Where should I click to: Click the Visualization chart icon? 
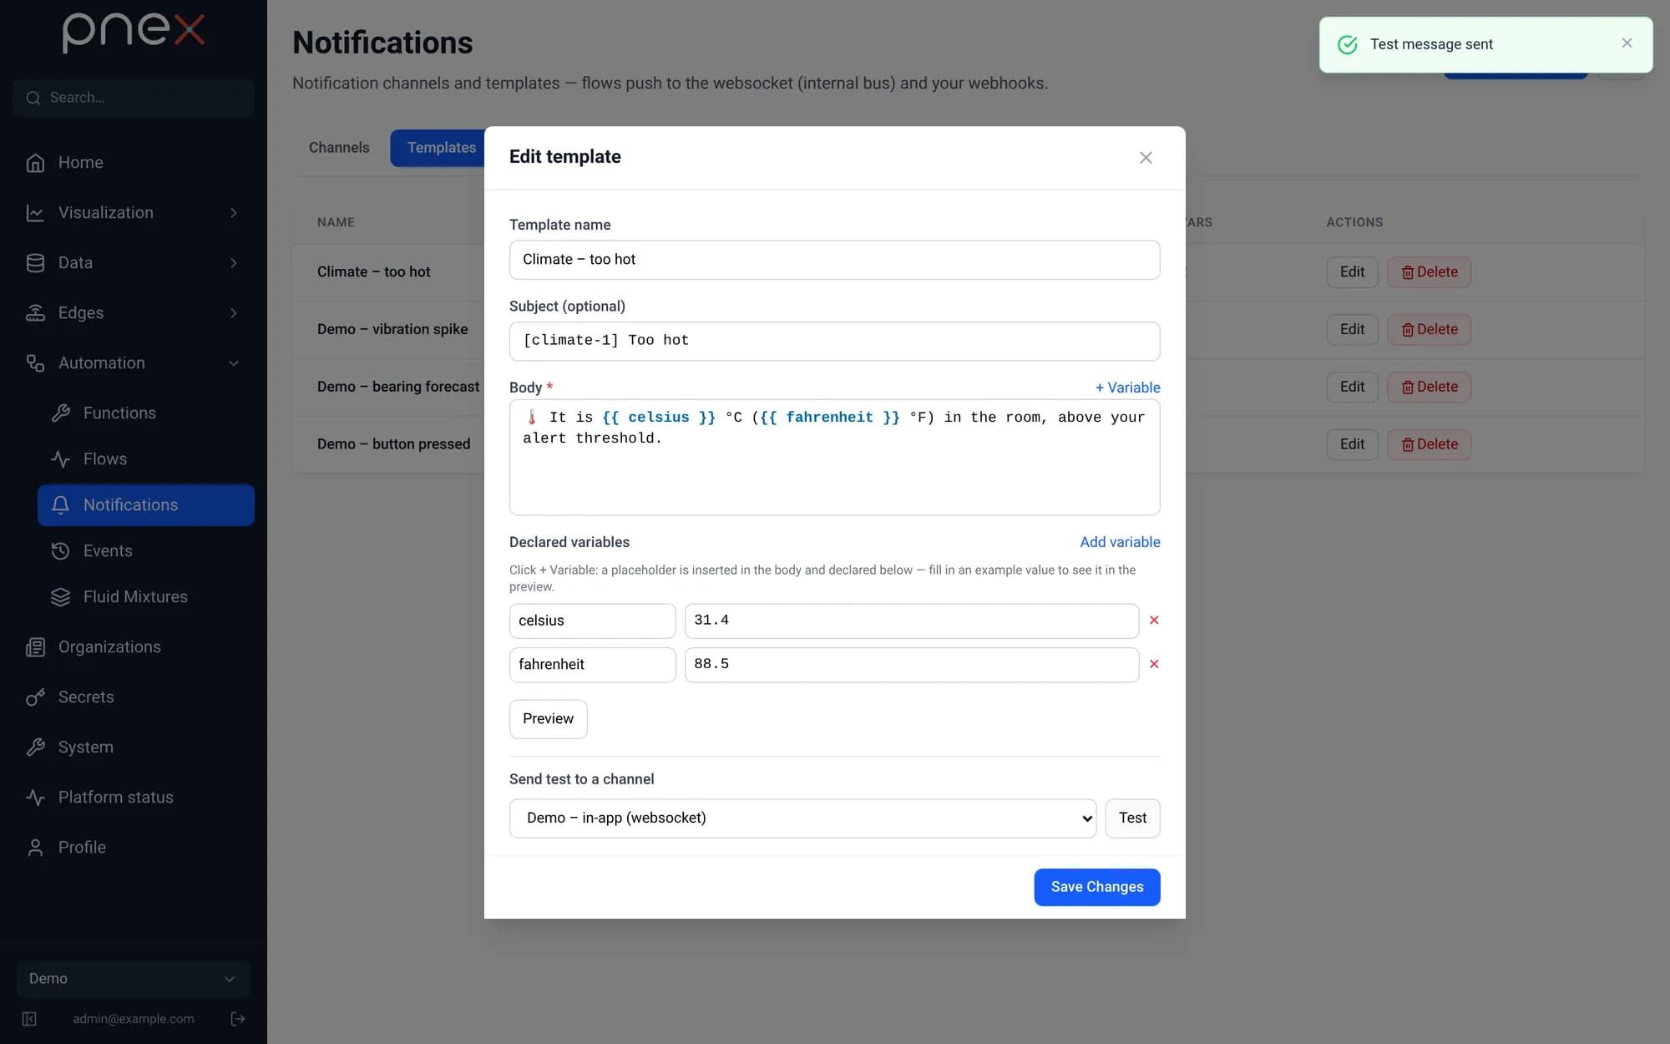[x=35, y=213]
